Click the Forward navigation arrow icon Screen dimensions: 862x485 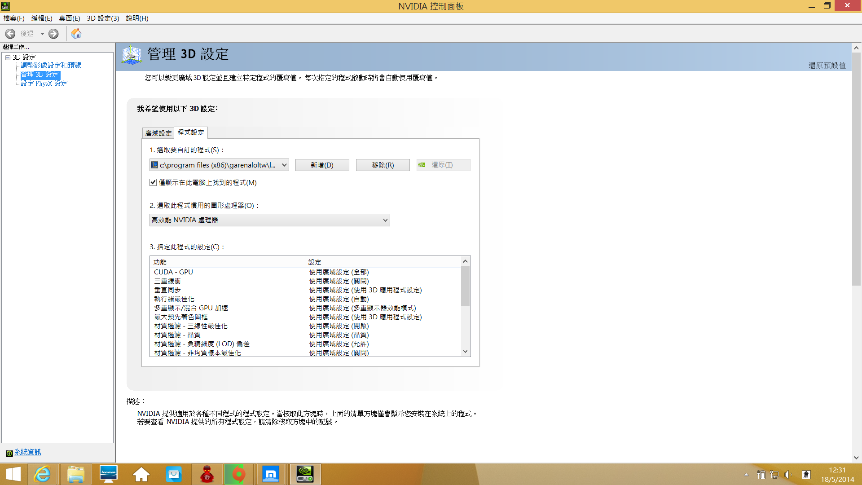(53, 34)
